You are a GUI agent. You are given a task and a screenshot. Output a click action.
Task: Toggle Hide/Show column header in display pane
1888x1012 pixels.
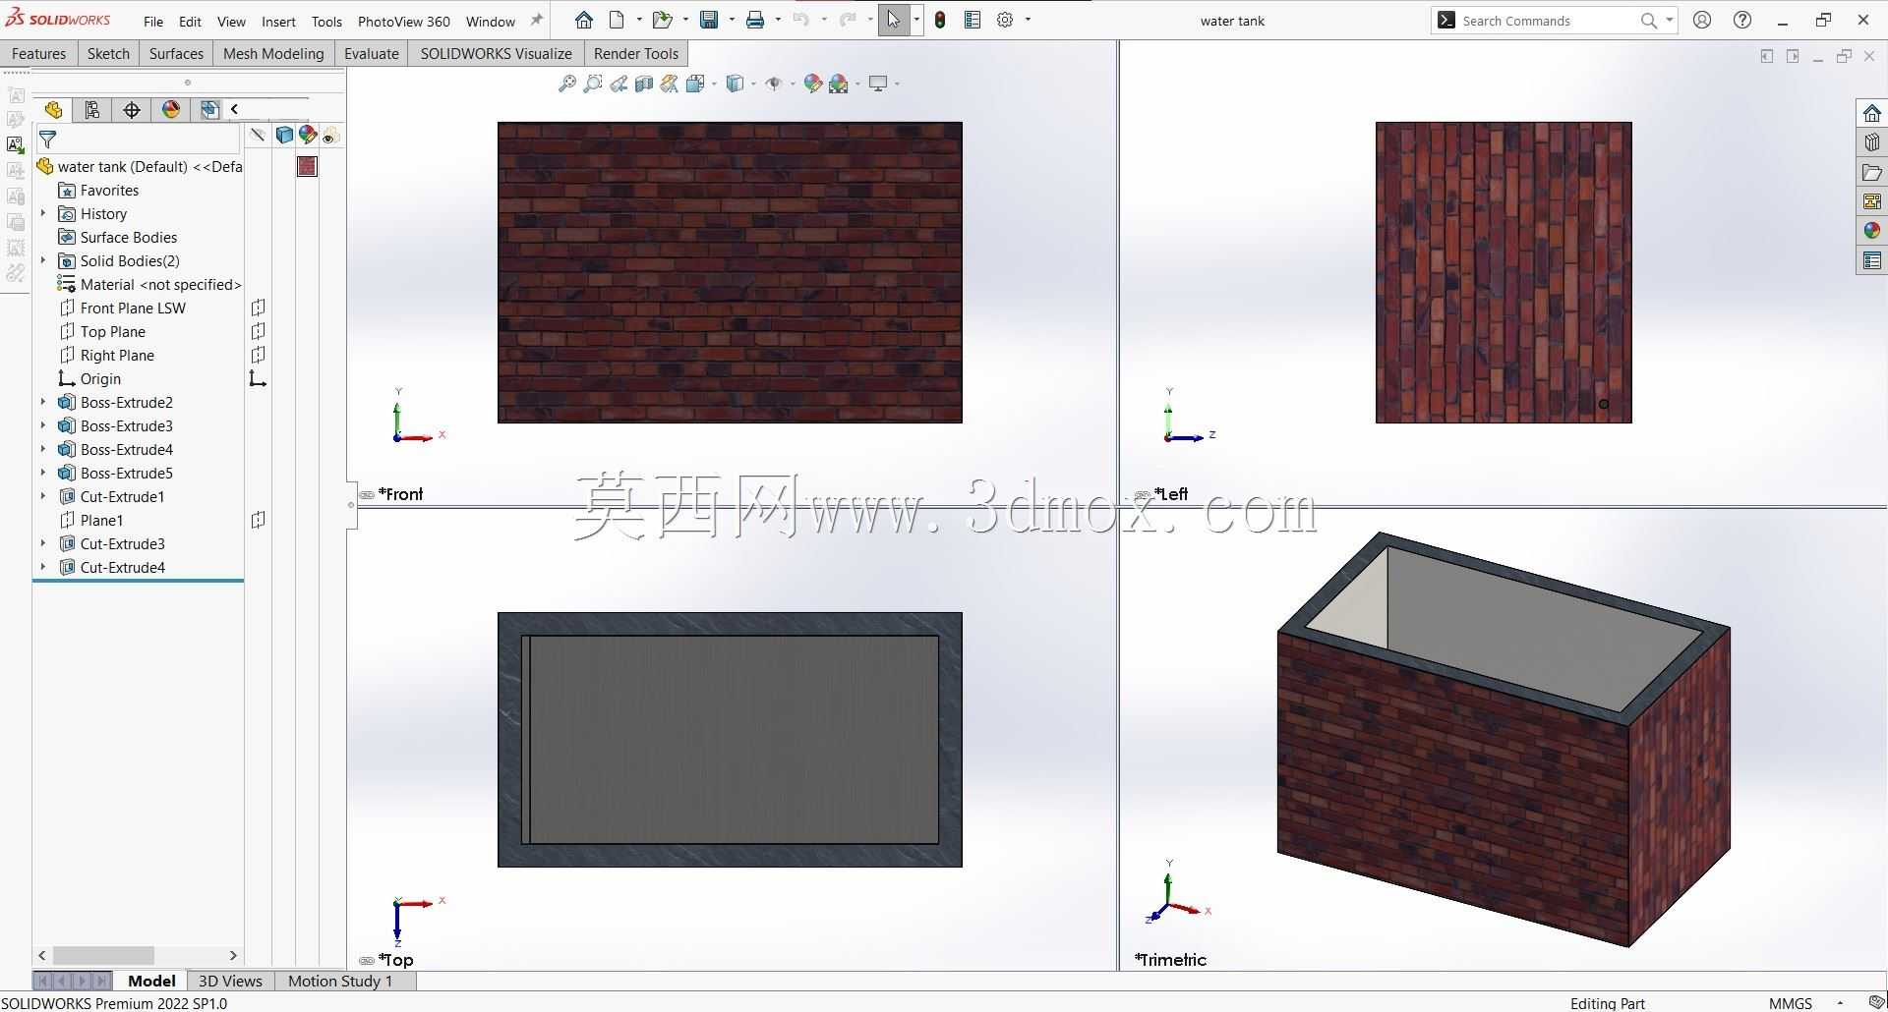[258, 136]
